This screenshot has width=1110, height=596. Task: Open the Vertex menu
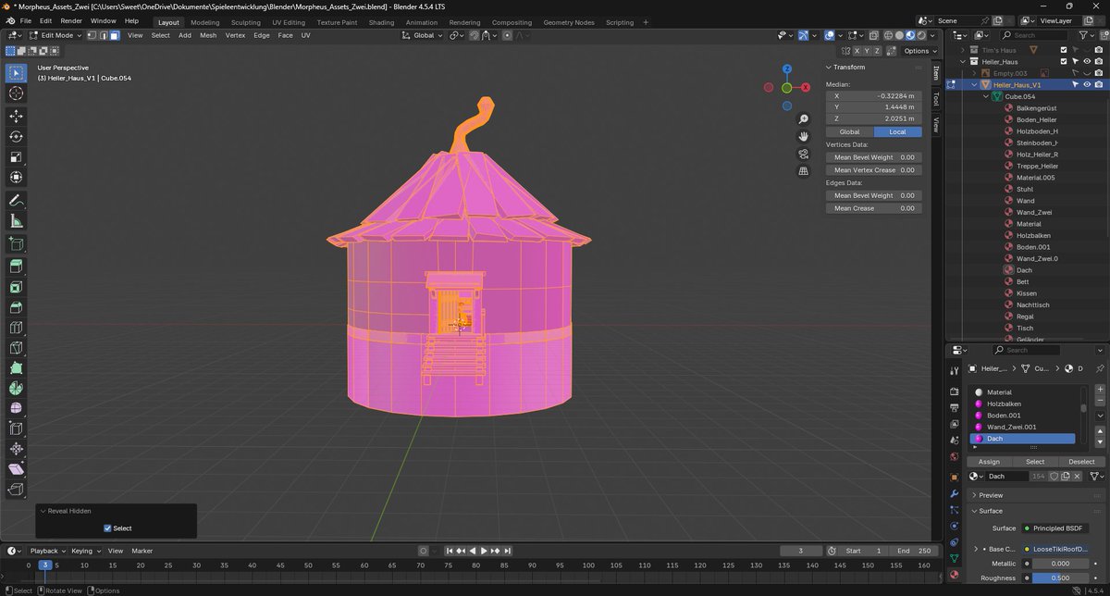pyautogui.click(x=236, y=35)
